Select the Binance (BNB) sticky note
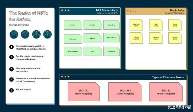Viewport: 193px width, 112px height. pos(175,38)
